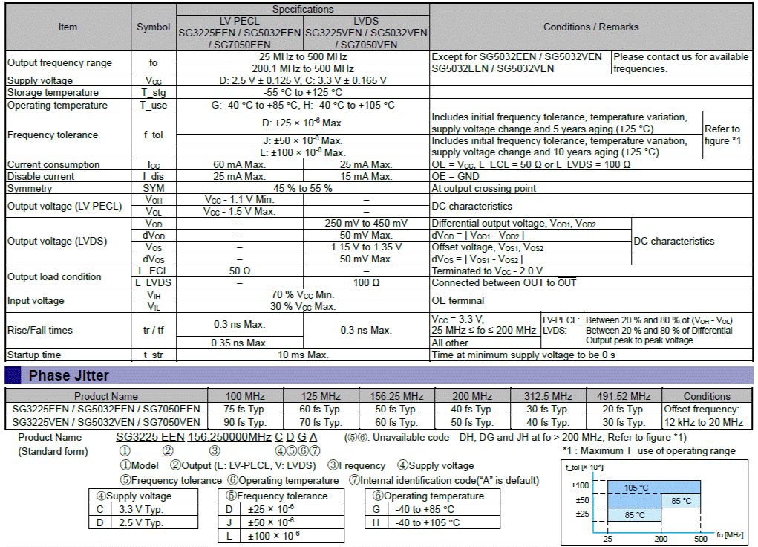The image size is (758, 547).
Task: Select the 'Rise/Fall times' row label
Action: click(x=39, y=330)
